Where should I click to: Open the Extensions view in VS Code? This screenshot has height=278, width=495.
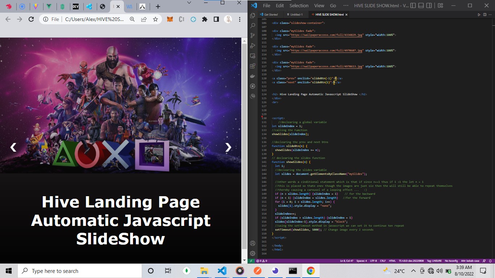click(253, 66)
